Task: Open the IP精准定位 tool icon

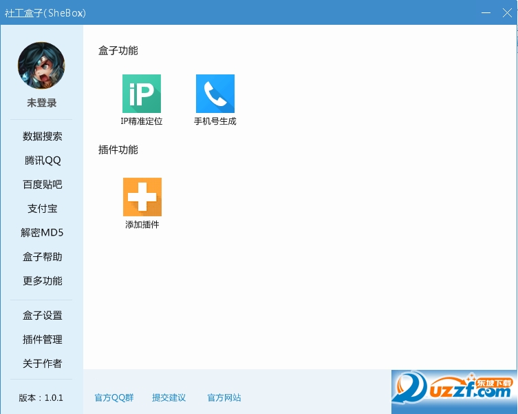Action: click(142, 94)
